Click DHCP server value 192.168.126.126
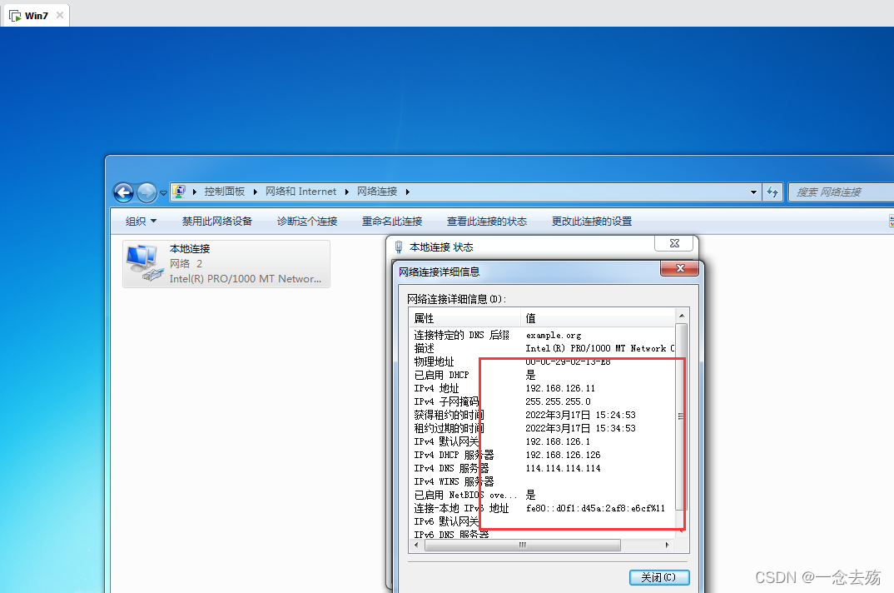894x593 pixels. coord(563,456)
